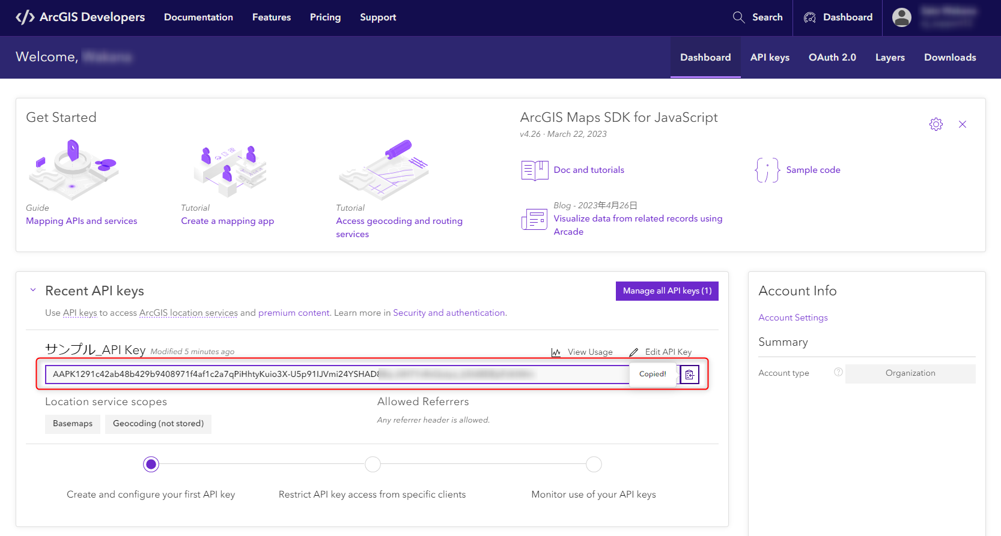Click the サンプル_API Key title
The height and width of the screenshot is (536, 1001).
[x=96, y=350]
